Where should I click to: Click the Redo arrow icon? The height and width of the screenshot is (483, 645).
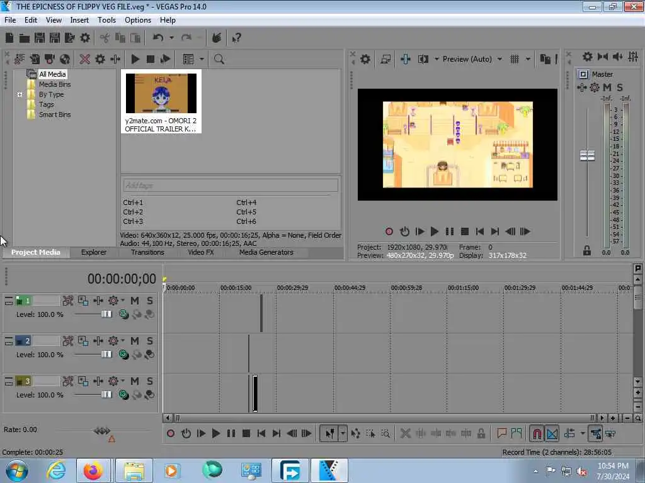pos(186,38)
